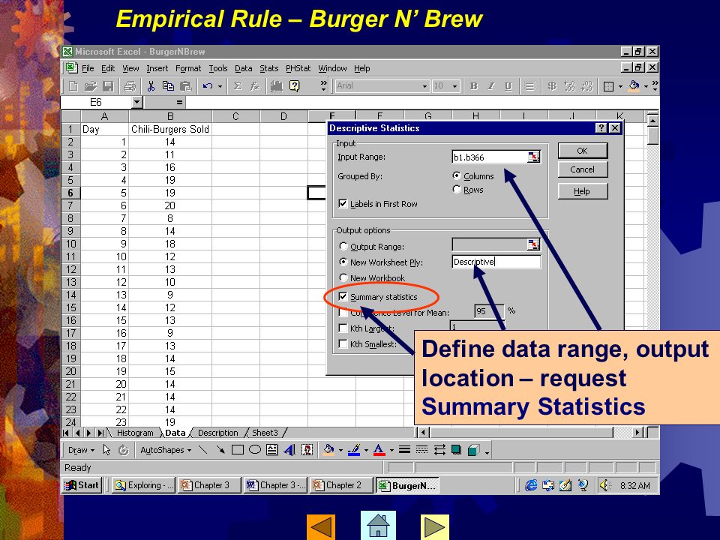Select the Rectangle drawing tool
The width and height of the screenshot is (720, 540).
click(x=238, y=450)
